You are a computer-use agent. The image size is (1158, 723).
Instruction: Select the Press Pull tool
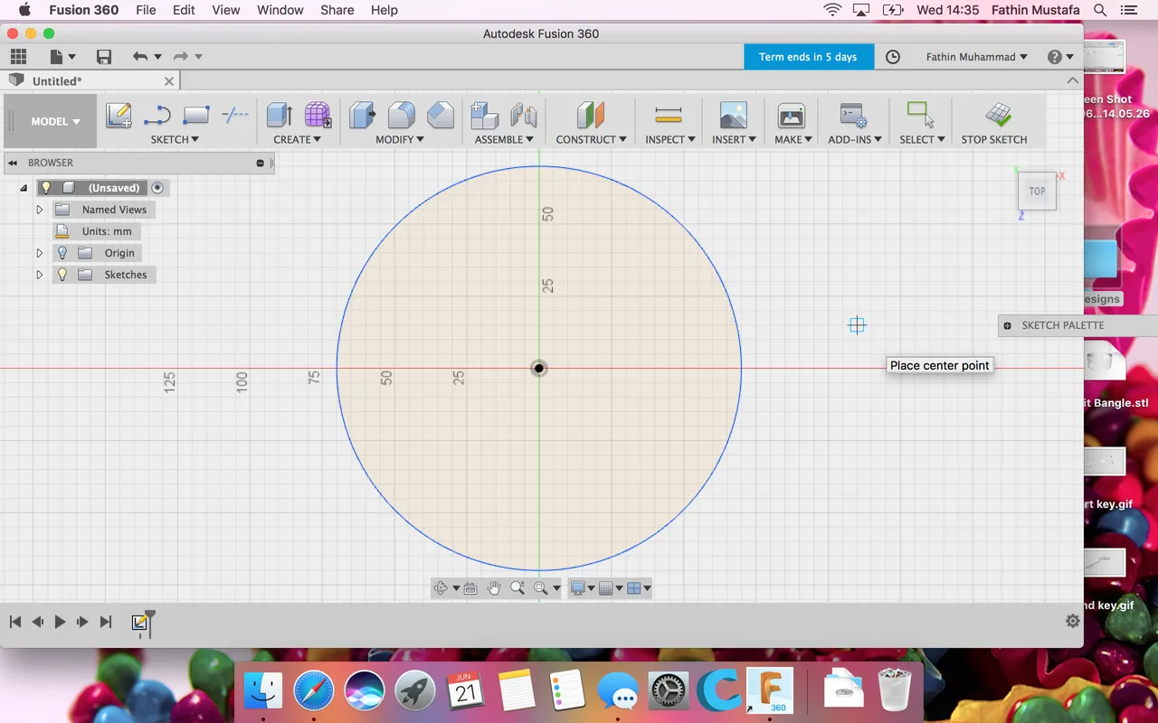[363, 115]
